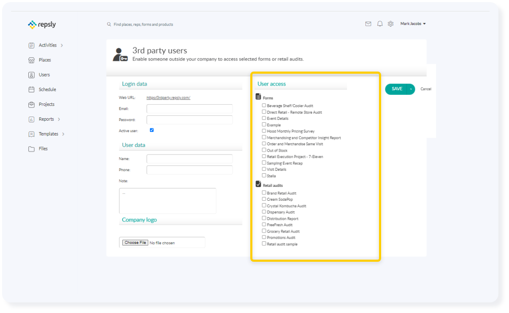Check Crystal Kombucha Audit checkbox
Viewport: 509px width, 313px height.
pos(264,205)
